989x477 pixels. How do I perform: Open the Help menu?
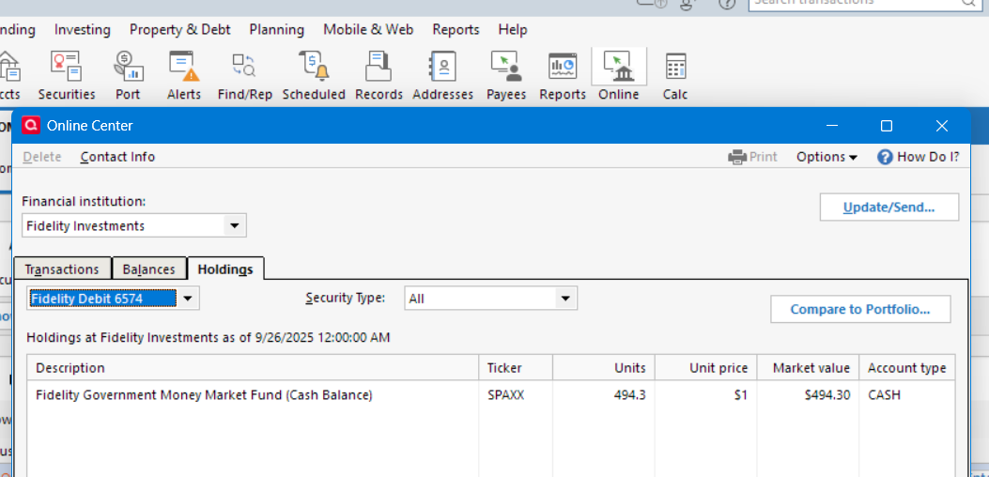tap(512, 30)
